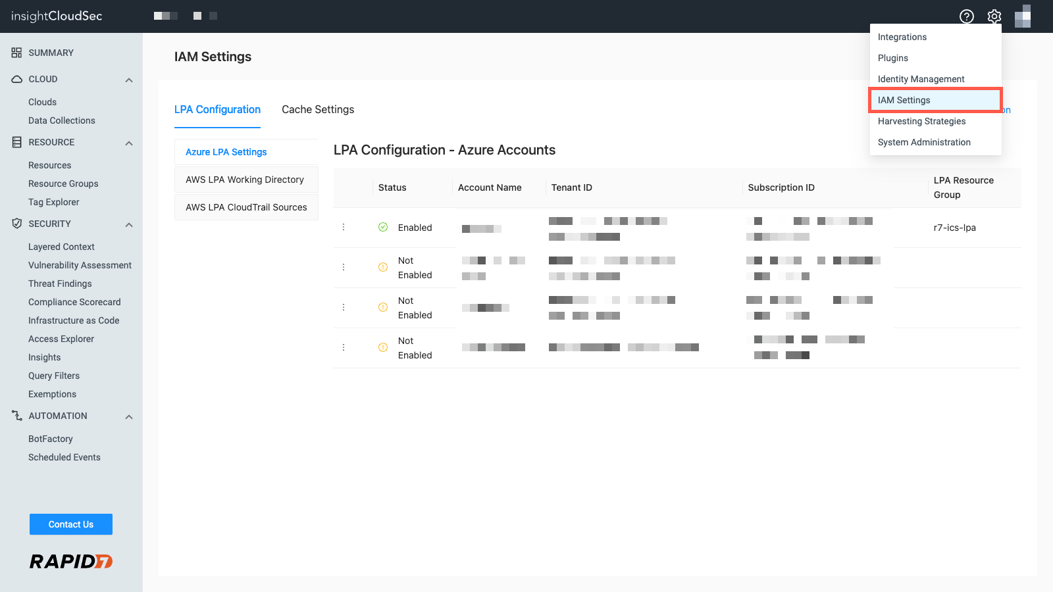This screenshot has height=592, width=1053.
Task: Open Compliance Scorecard in sidebar
Action: [74, 302]
